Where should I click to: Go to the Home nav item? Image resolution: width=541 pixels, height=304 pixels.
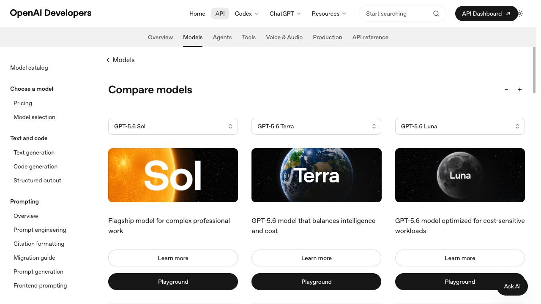point(197,14)
